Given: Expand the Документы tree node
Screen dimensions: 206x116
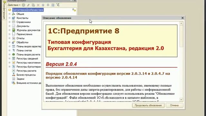Looking at the screenshot, I should [x=9, y=26].
